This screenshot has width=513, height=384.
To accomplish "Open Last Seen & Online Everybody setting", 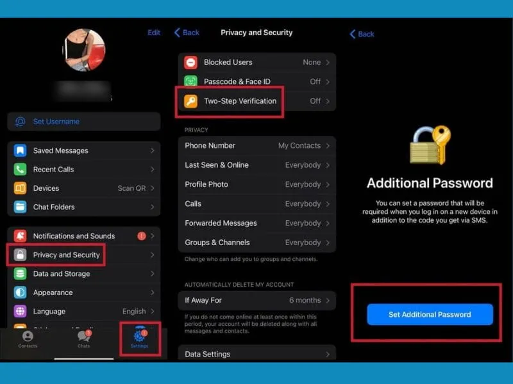I will point(257,165).
